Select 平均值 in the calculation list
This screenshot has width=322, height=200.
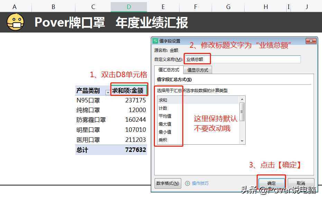point(198,116)
